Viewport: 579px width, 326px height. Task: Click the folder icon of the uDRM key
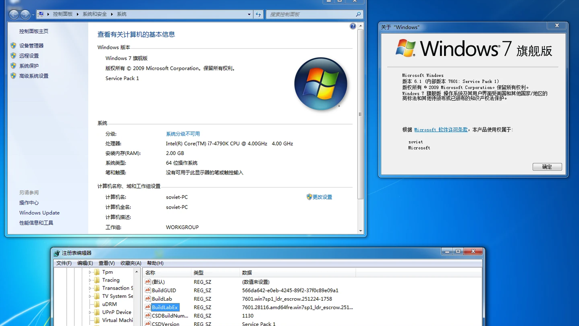click(x=96, y=304)
